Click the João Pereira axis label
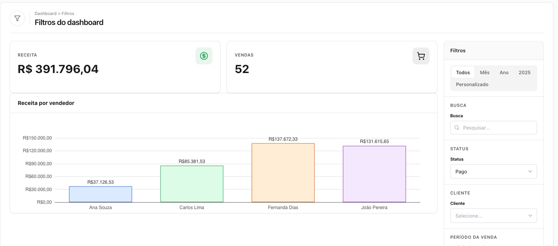Viewport: 558px width, 246px height. (x=374, y=208)
